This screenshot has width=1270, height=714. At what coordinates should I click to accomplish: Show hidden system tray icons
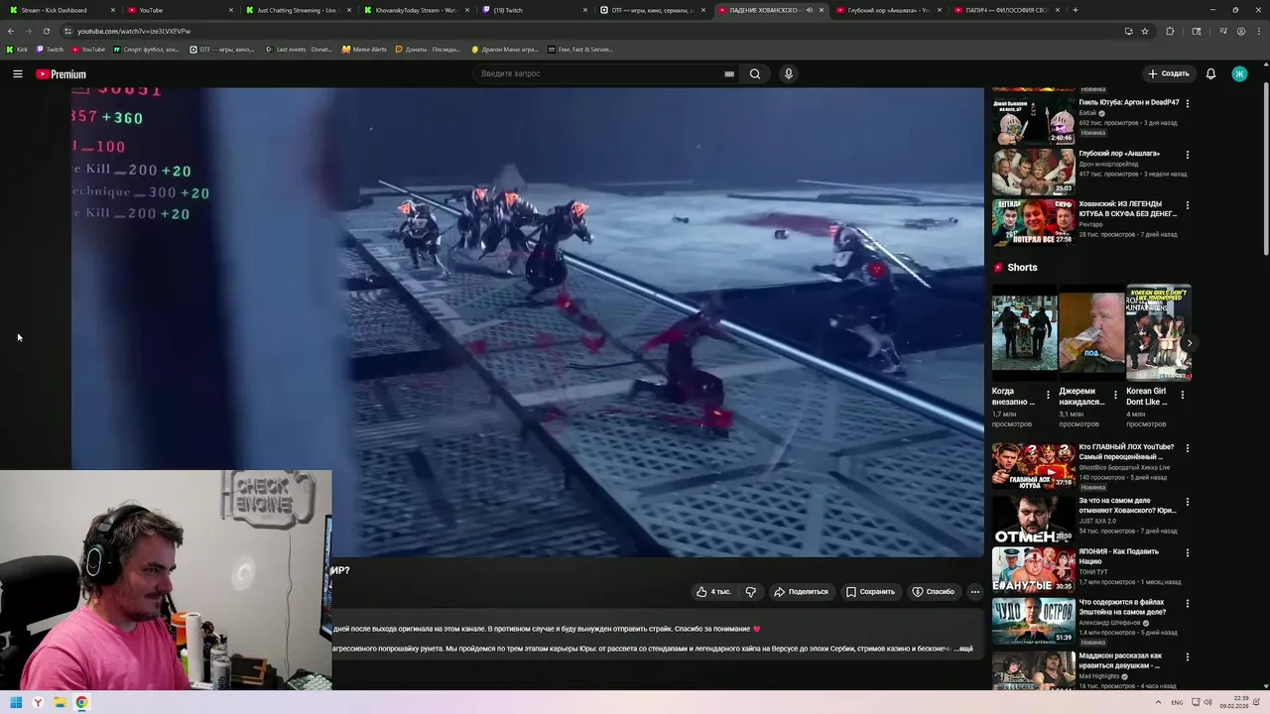1157,702
